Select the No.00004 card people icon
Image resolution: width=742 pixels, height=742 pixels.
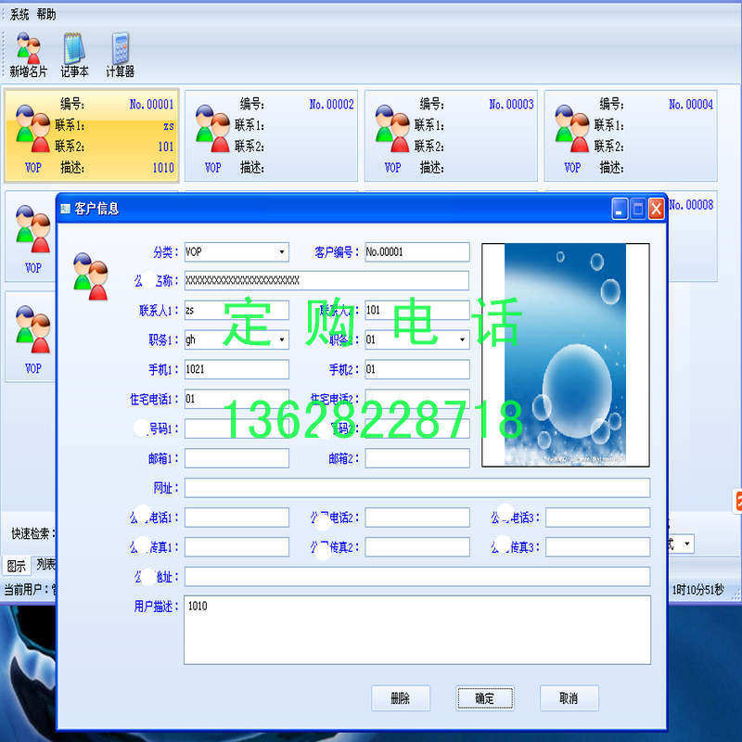[572, 128]
